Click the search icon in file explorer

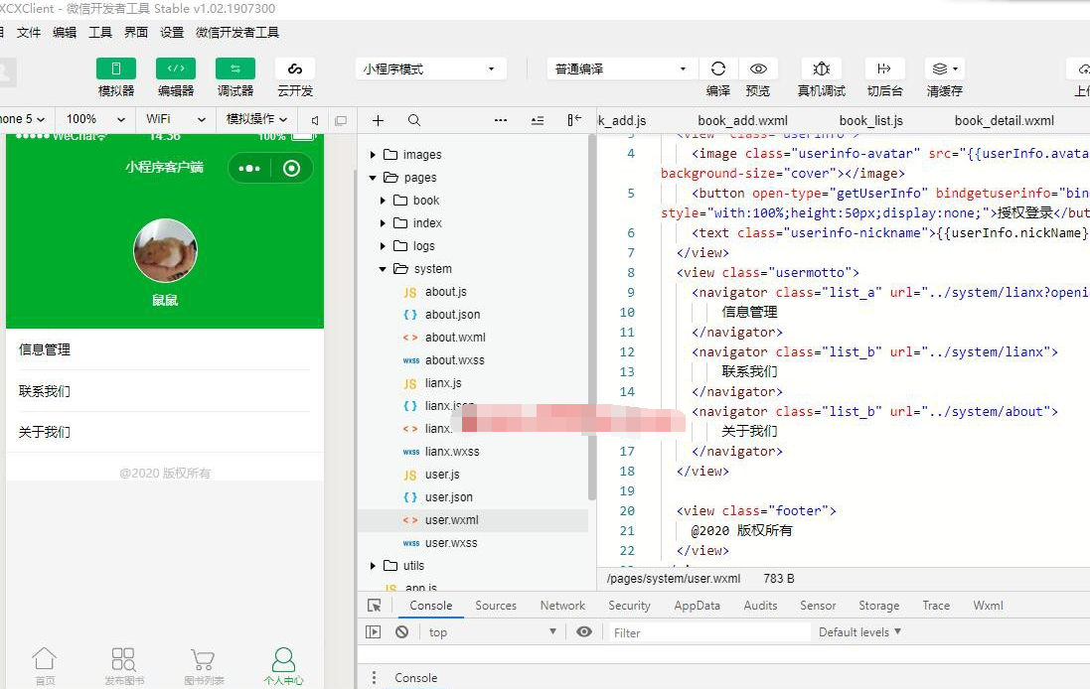pos(414,120)
